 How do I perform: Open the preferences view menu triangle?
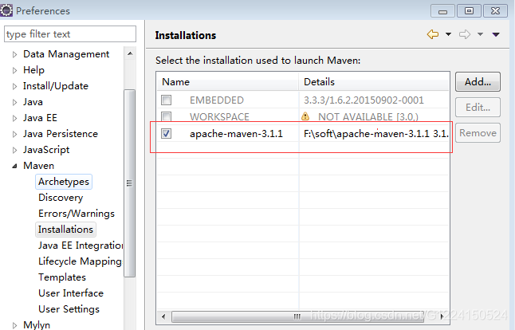tap(496, 34)
